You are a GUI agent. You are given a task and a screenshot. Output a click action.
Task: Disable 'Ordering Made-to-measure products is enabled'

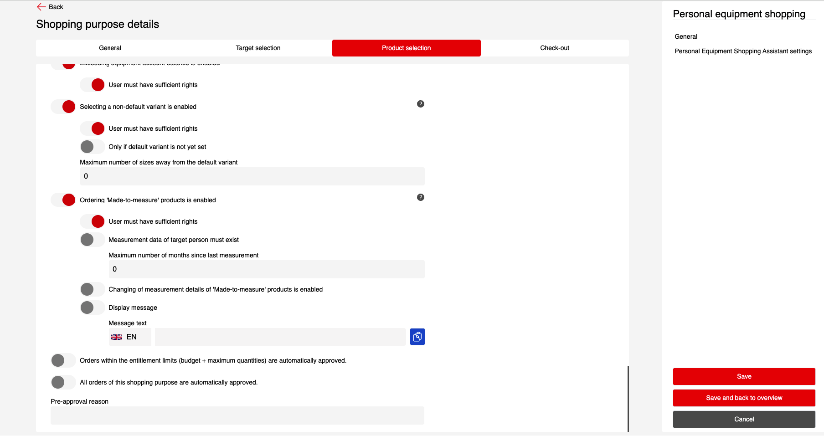[x=63, y=200]
